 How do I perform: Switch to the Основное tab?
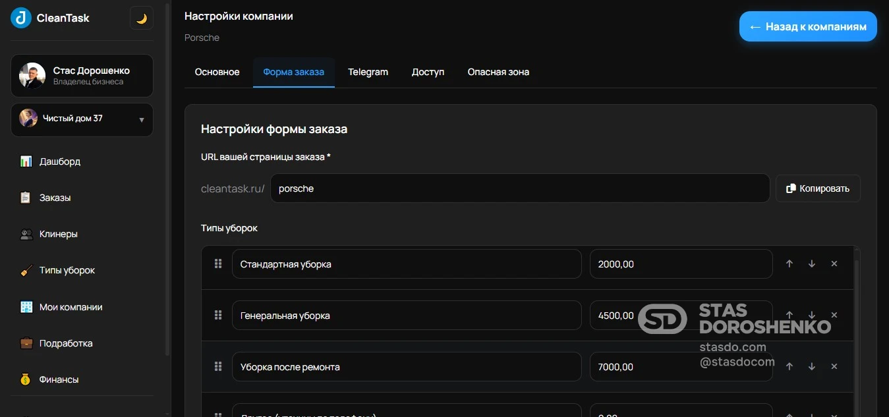[217, 72]
